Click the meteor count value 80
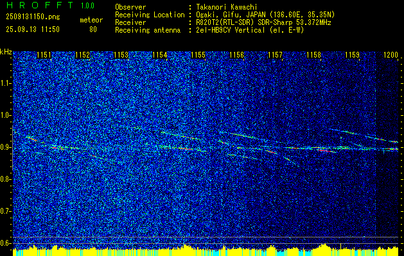 pyautogui.click(x=93, y=29)
